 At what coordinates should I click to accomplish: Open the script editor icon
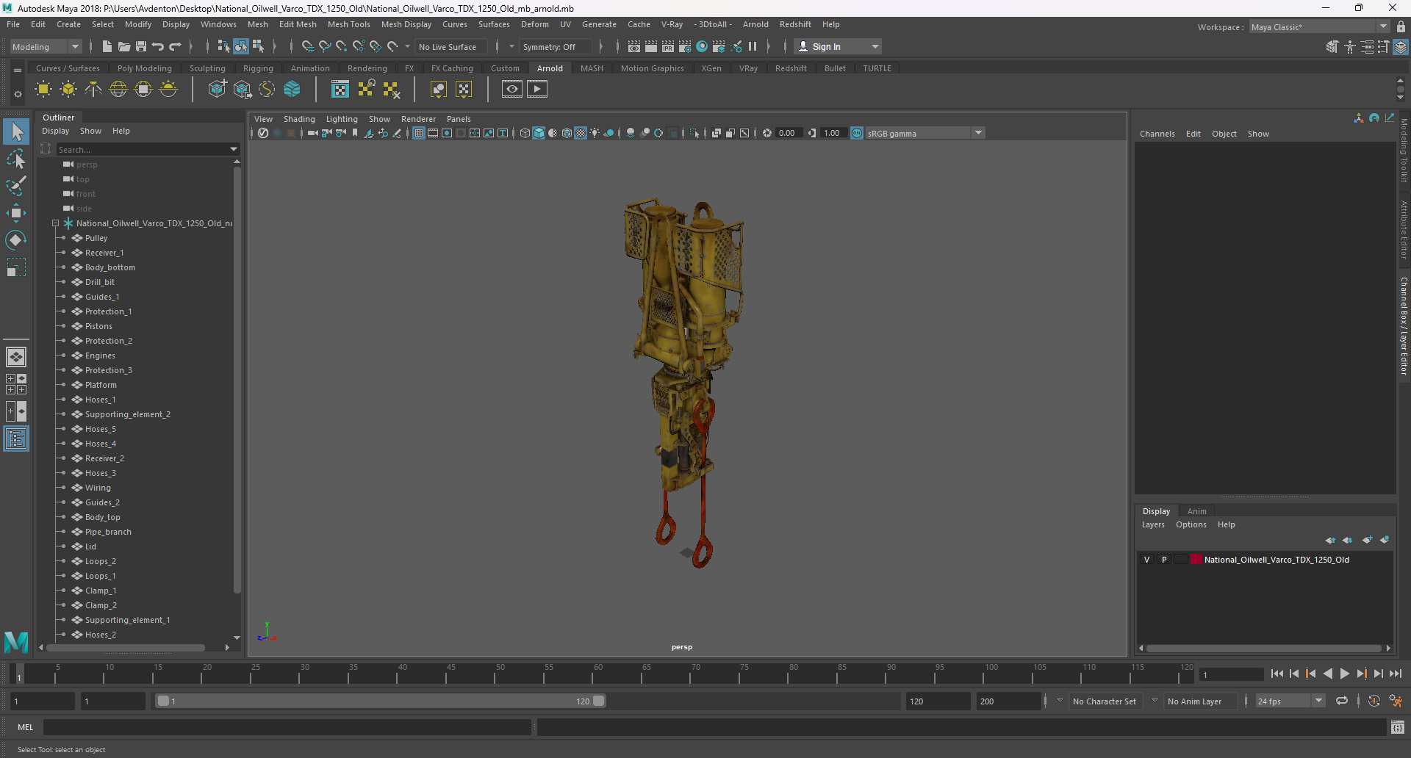point(1398,727)
